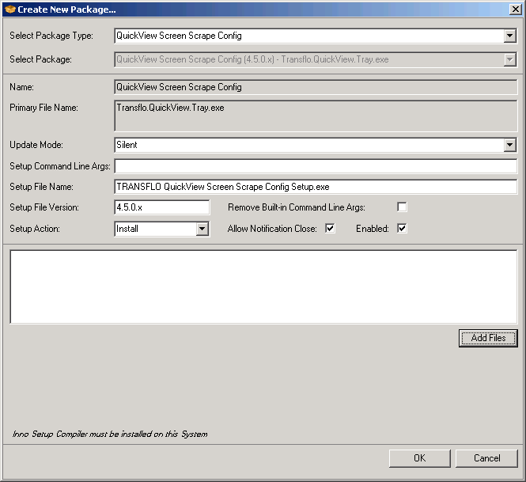Click into the Setup File Name field
526x482 pixels.
pyautogui.click(x=316, y=187)
